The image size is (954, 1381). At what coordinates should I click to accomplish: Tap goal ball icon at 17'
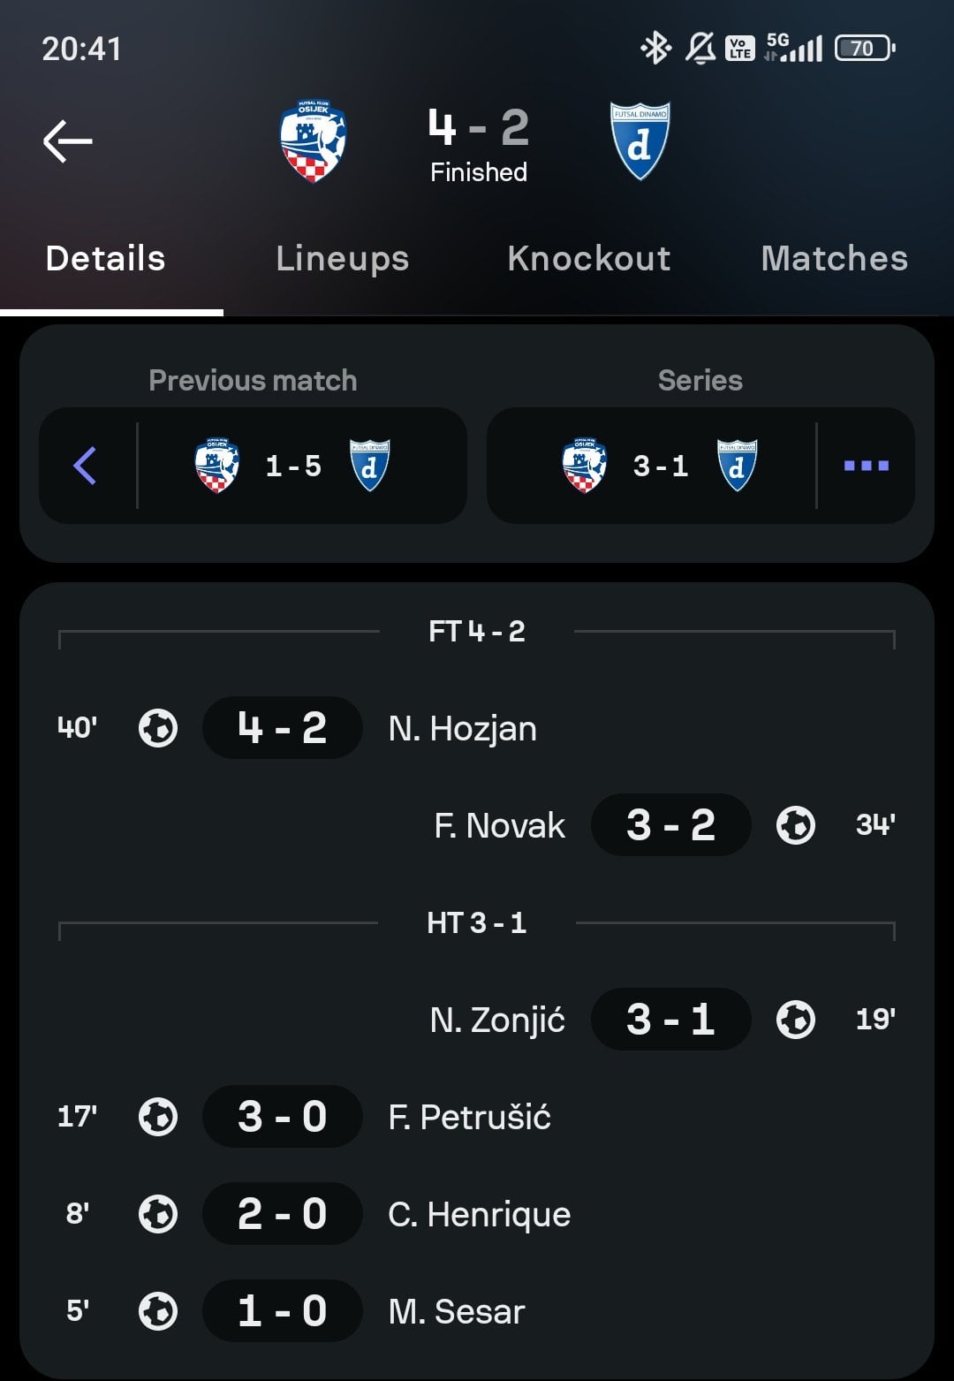click(x=158, y=1117)
